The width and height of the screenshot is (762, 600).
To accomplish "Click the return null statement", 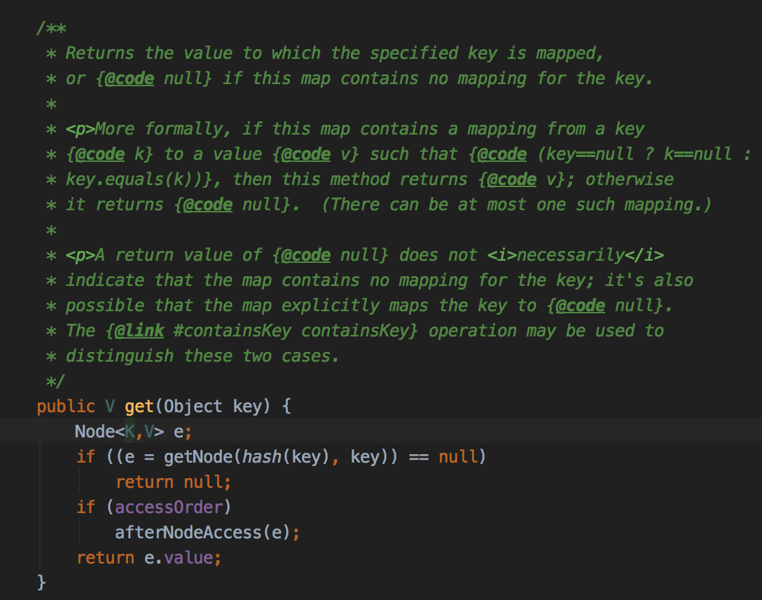I will coord(172,482).
